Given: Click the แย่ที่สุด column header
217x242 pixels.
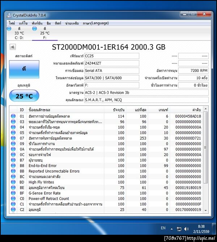Looking at the screenshot, I should point(137,110).
